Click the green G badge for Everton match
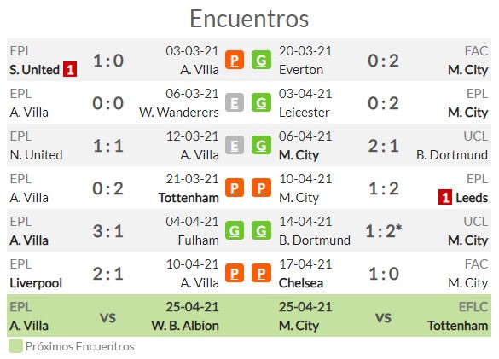 click(261, 60)
